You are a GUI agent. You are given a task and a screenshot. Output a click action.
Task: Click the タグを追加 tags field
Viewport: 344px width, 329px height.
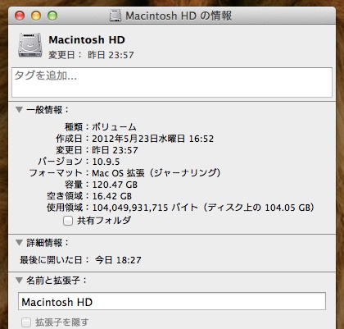click(x=172, y=82)
